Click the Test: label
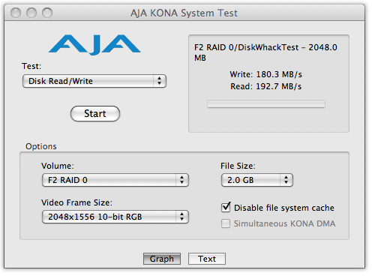 click(31, 66)
